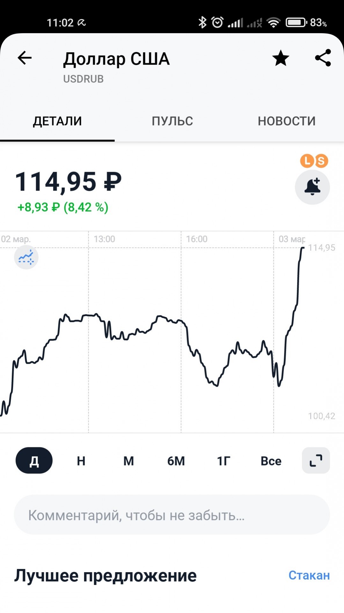This screenshot has height=613, width=344.
Task: Switch chart to 1Г range
Action: (x=223, y=461)
